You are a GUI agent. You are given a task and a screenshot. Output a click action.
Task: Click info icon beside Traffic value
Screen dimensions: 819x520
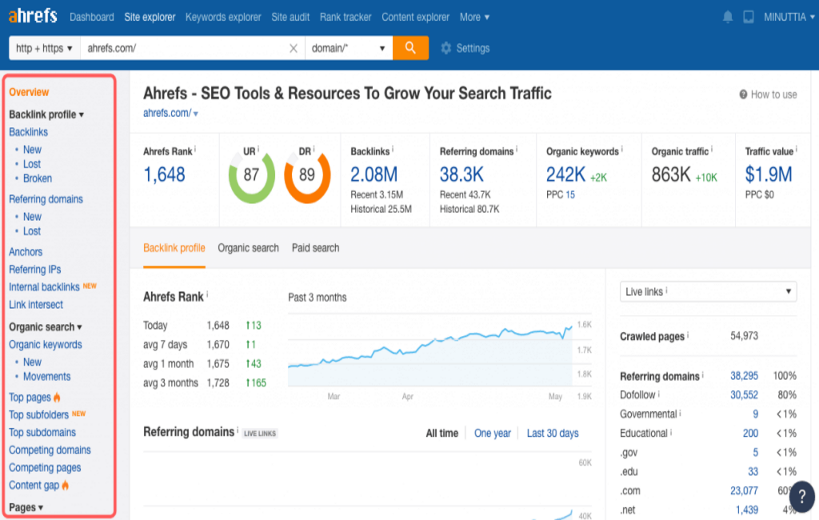pyautogui.click(x=796, y=150)
